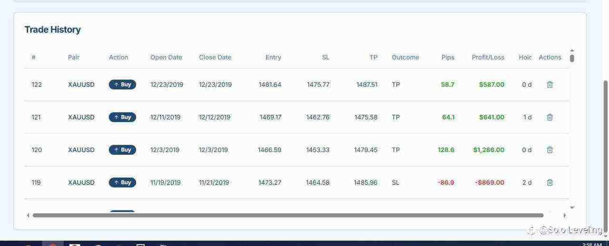The image size is (609, 246).
Task: Click the -86.9 pips value
Action: [x=446, y=182]
